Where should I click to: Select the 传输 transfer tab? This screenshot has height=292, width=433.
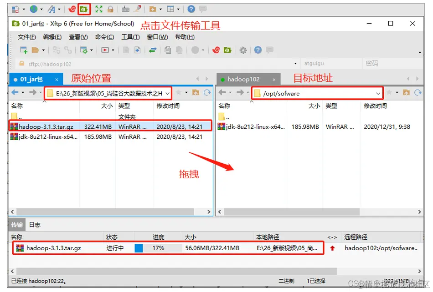(x=17, y=225)
